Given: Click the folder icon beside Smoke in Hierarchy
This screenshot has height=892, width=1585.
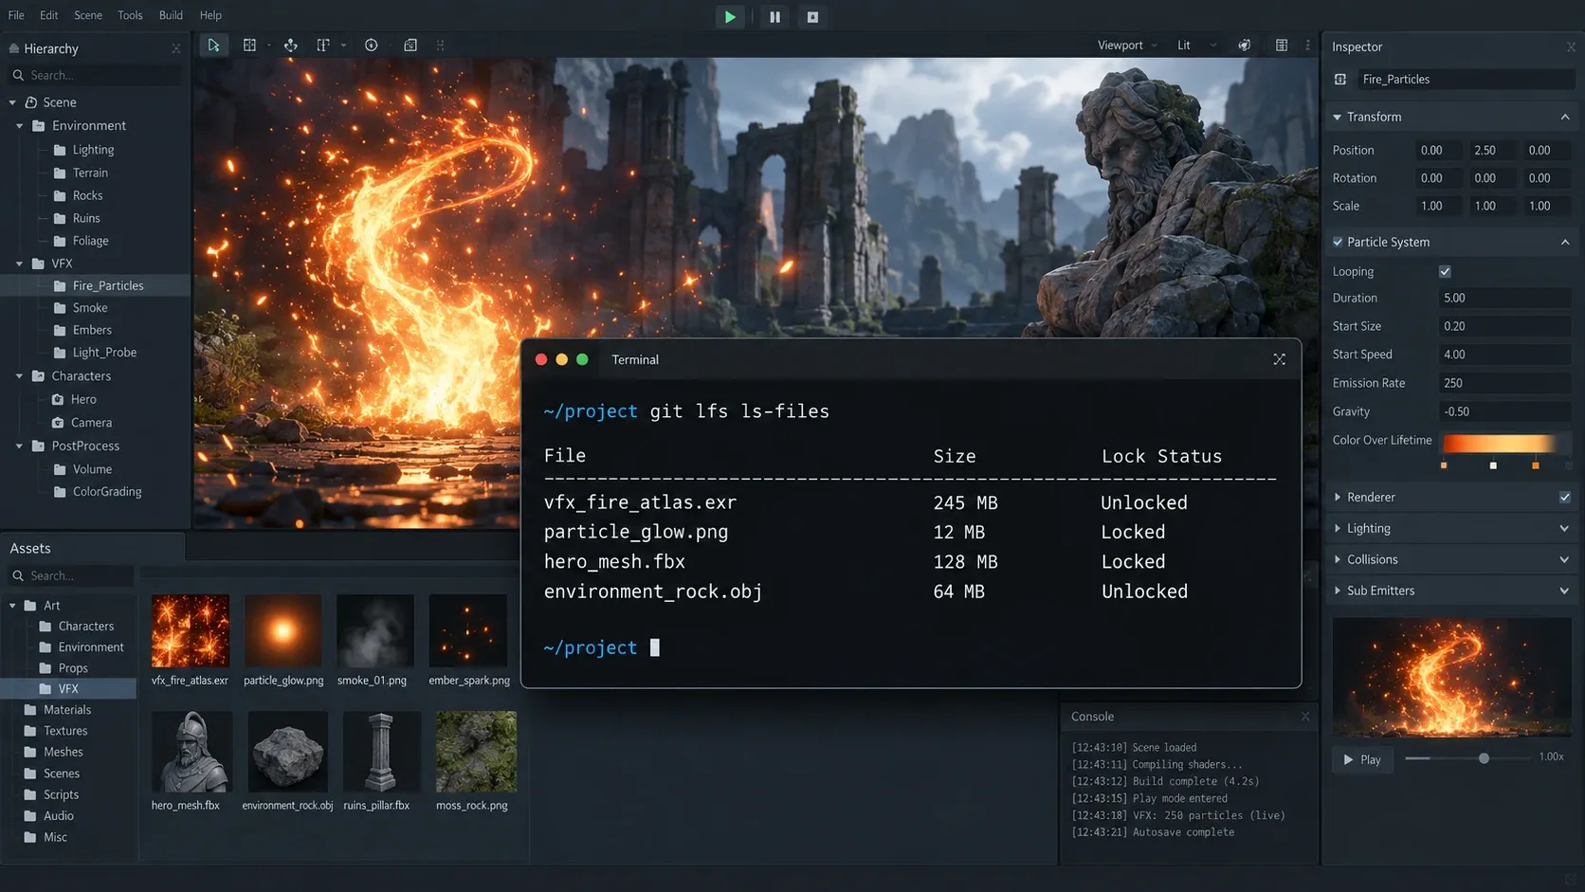Looking at the screenshot, I should 60,308.
